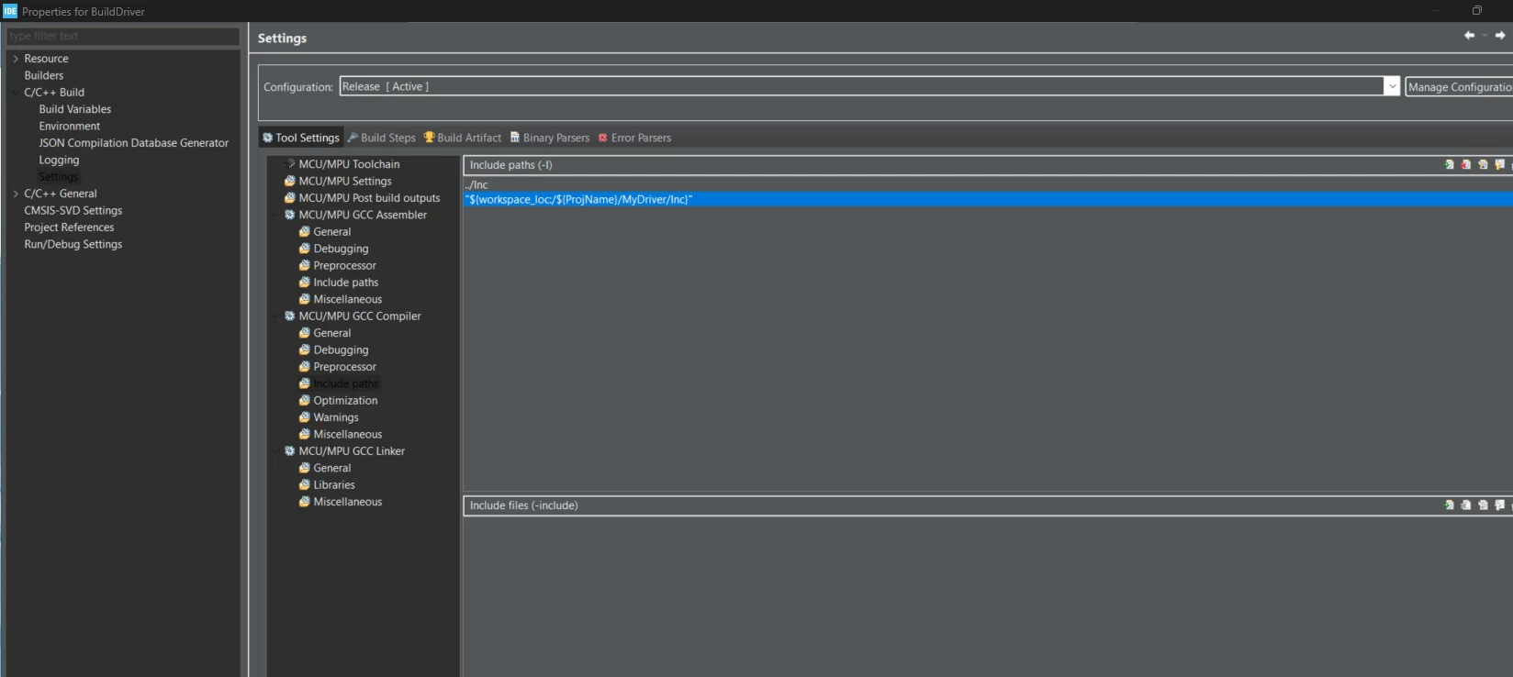Open Configuration combo box dropdown arrow
This screenshot has height=677, width=1513.
pyautogui.click(x=1392, y=86)
